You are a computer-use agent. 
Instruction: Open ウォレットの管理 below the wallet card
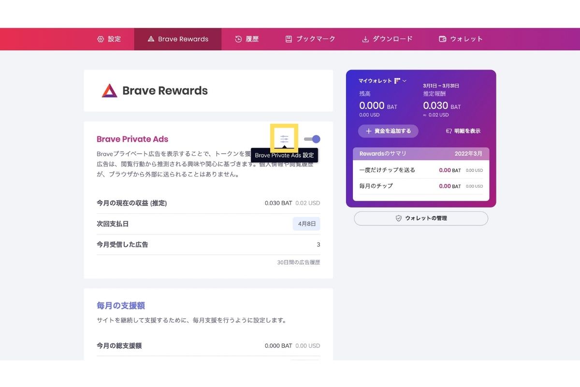(420, 218)
